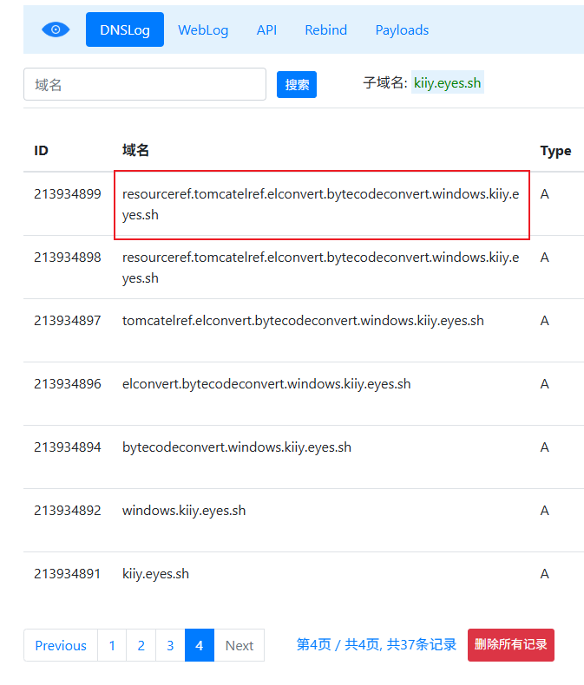Click the red-highlighted resourceref domain entry
This screenshot has width=584, height=685.
[321, 204]
